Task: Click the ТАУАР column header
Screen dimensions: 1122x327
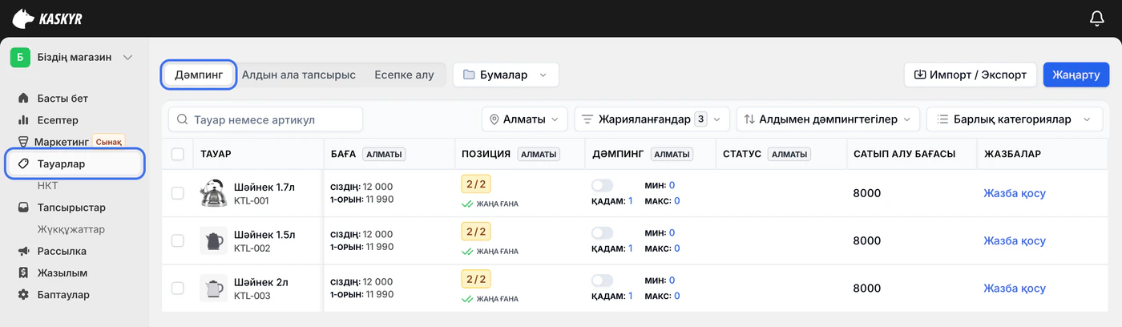Action: 216,154
